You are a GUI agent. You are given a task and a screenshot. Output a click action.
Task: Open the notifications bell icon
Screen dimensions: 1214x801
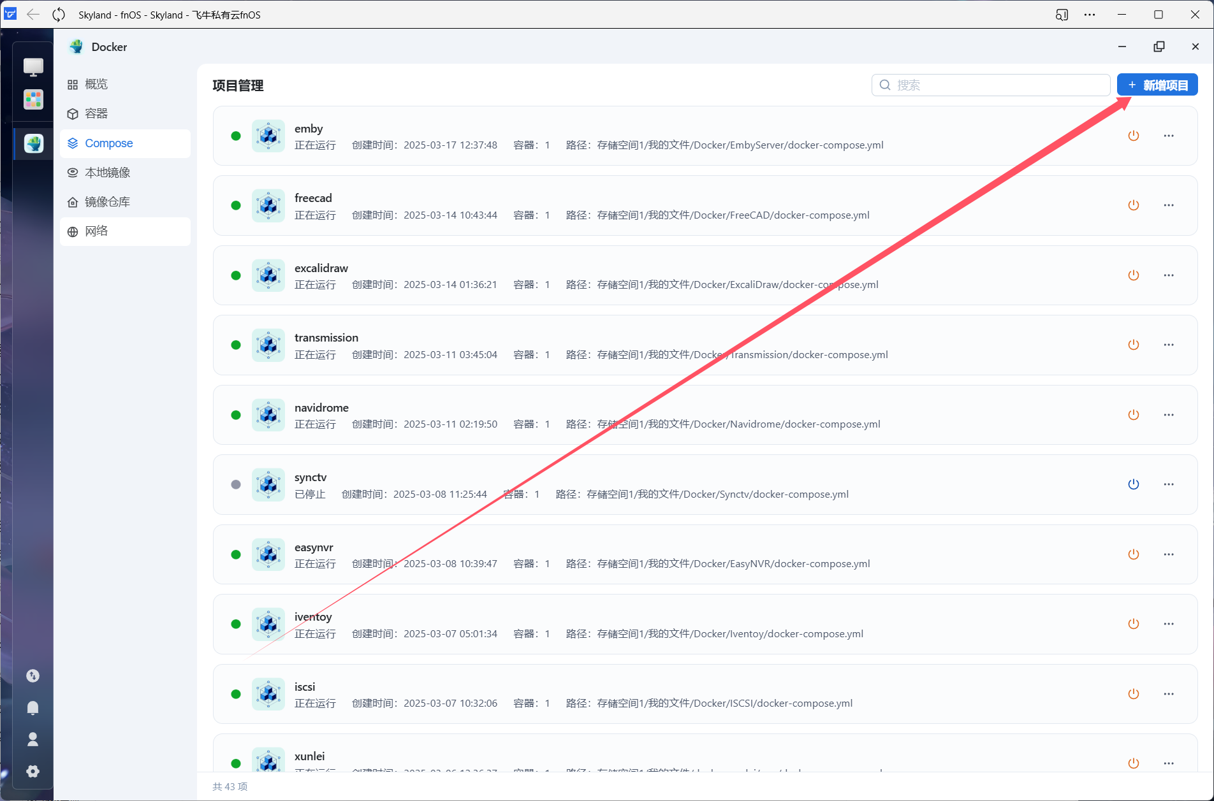(x=33, y=708)
